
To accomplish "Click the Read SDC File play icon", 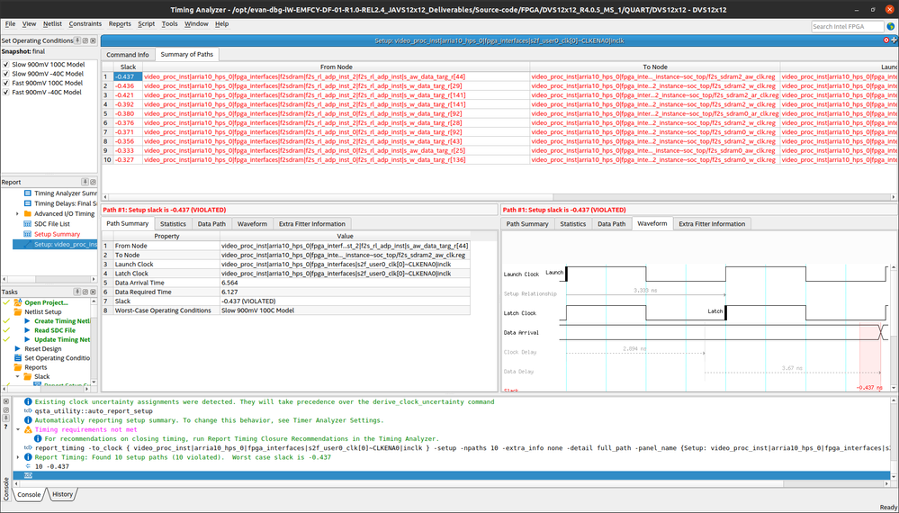I will tap(27, 330).
